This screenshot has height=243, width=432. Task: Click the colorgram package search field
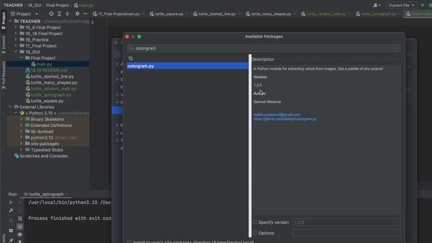point(264,48)
